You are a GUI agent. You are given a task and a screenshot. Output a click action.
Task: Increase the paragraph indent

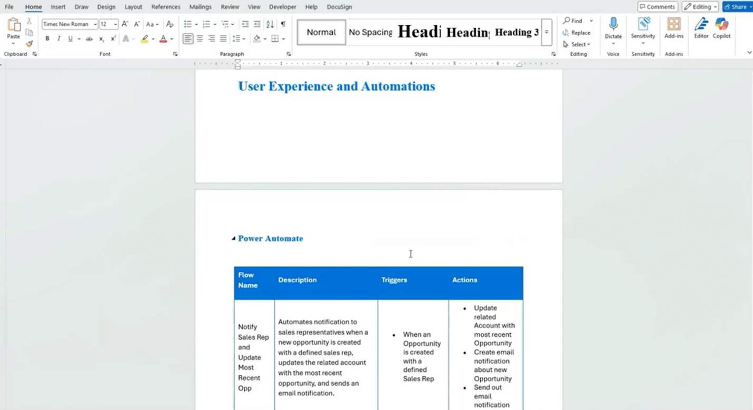point(257,24)
